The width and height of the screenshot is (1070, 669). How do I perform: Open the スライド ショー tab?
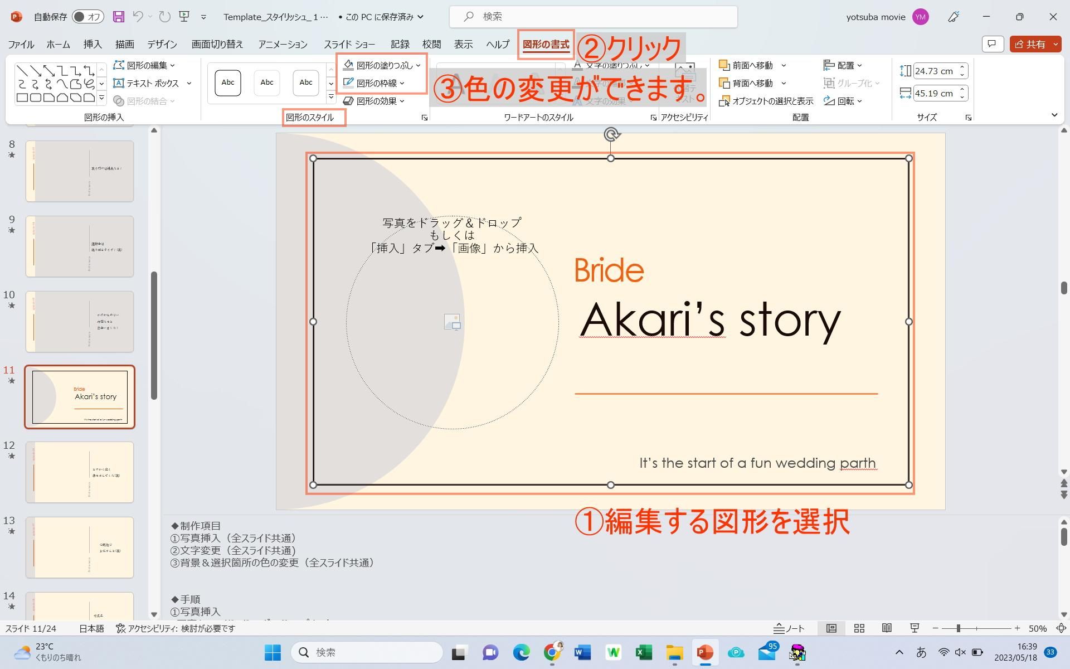tap(349, 45)
